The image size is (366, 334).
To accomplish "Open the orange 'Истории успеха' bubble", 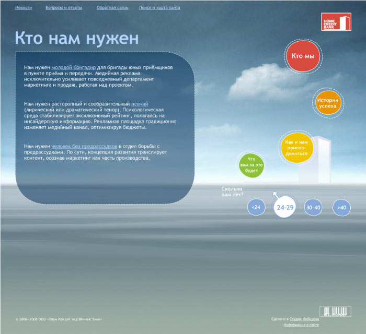I will pyautogui.click(x=328, y=103).
